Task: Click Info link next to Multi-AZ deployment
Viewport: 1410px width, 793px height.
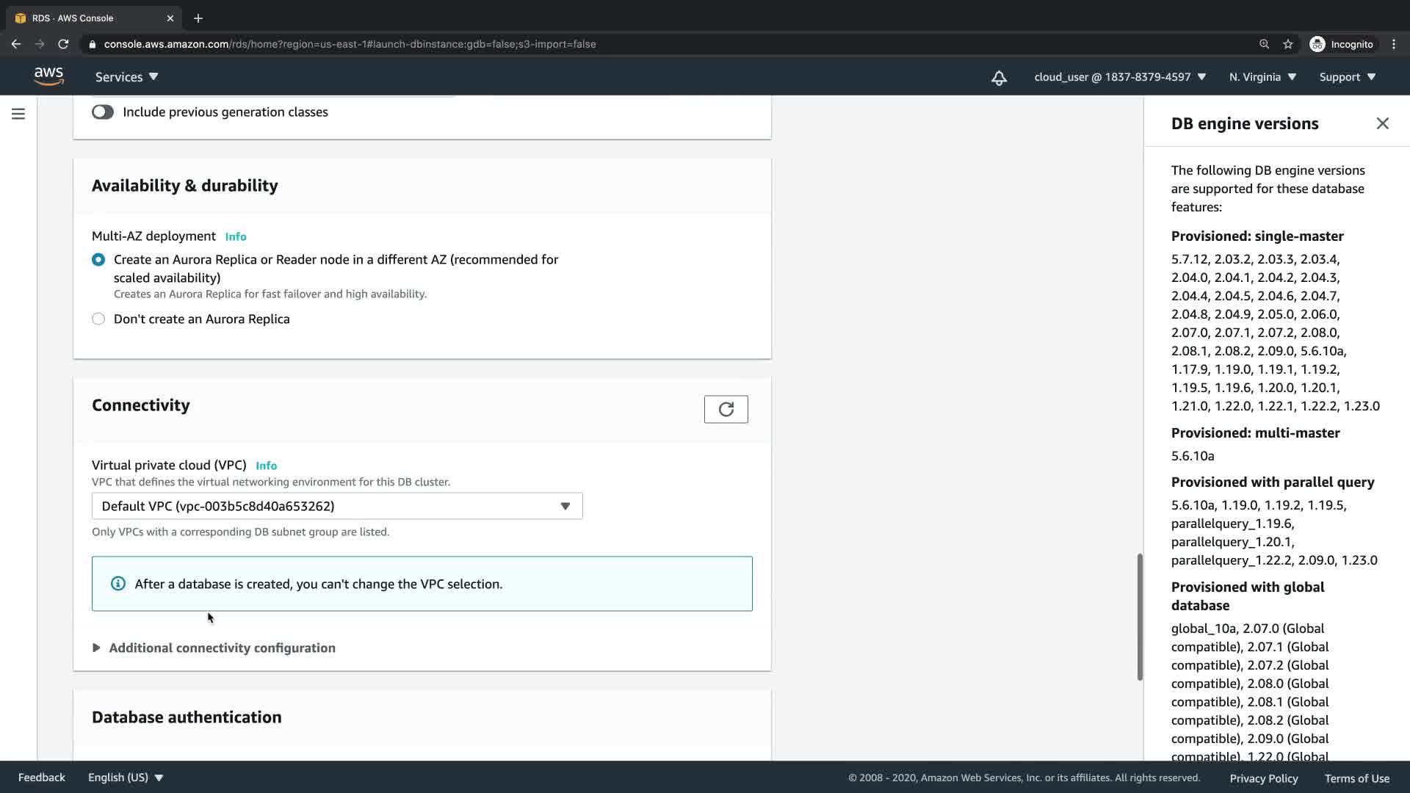Action: (236, 236)
